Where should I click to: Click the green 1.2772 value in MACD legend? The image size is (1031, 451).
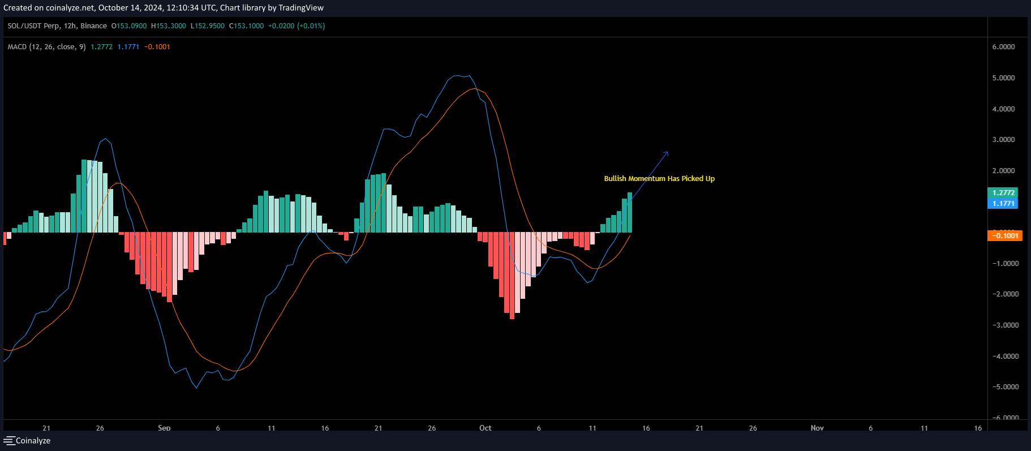[x=101, y=47]
